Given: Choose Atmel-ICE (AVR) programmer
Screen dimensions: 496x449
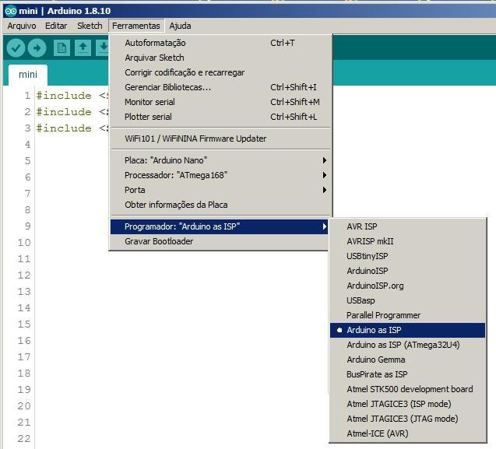Looking at the screenshot, I should [x=407, y=433].
